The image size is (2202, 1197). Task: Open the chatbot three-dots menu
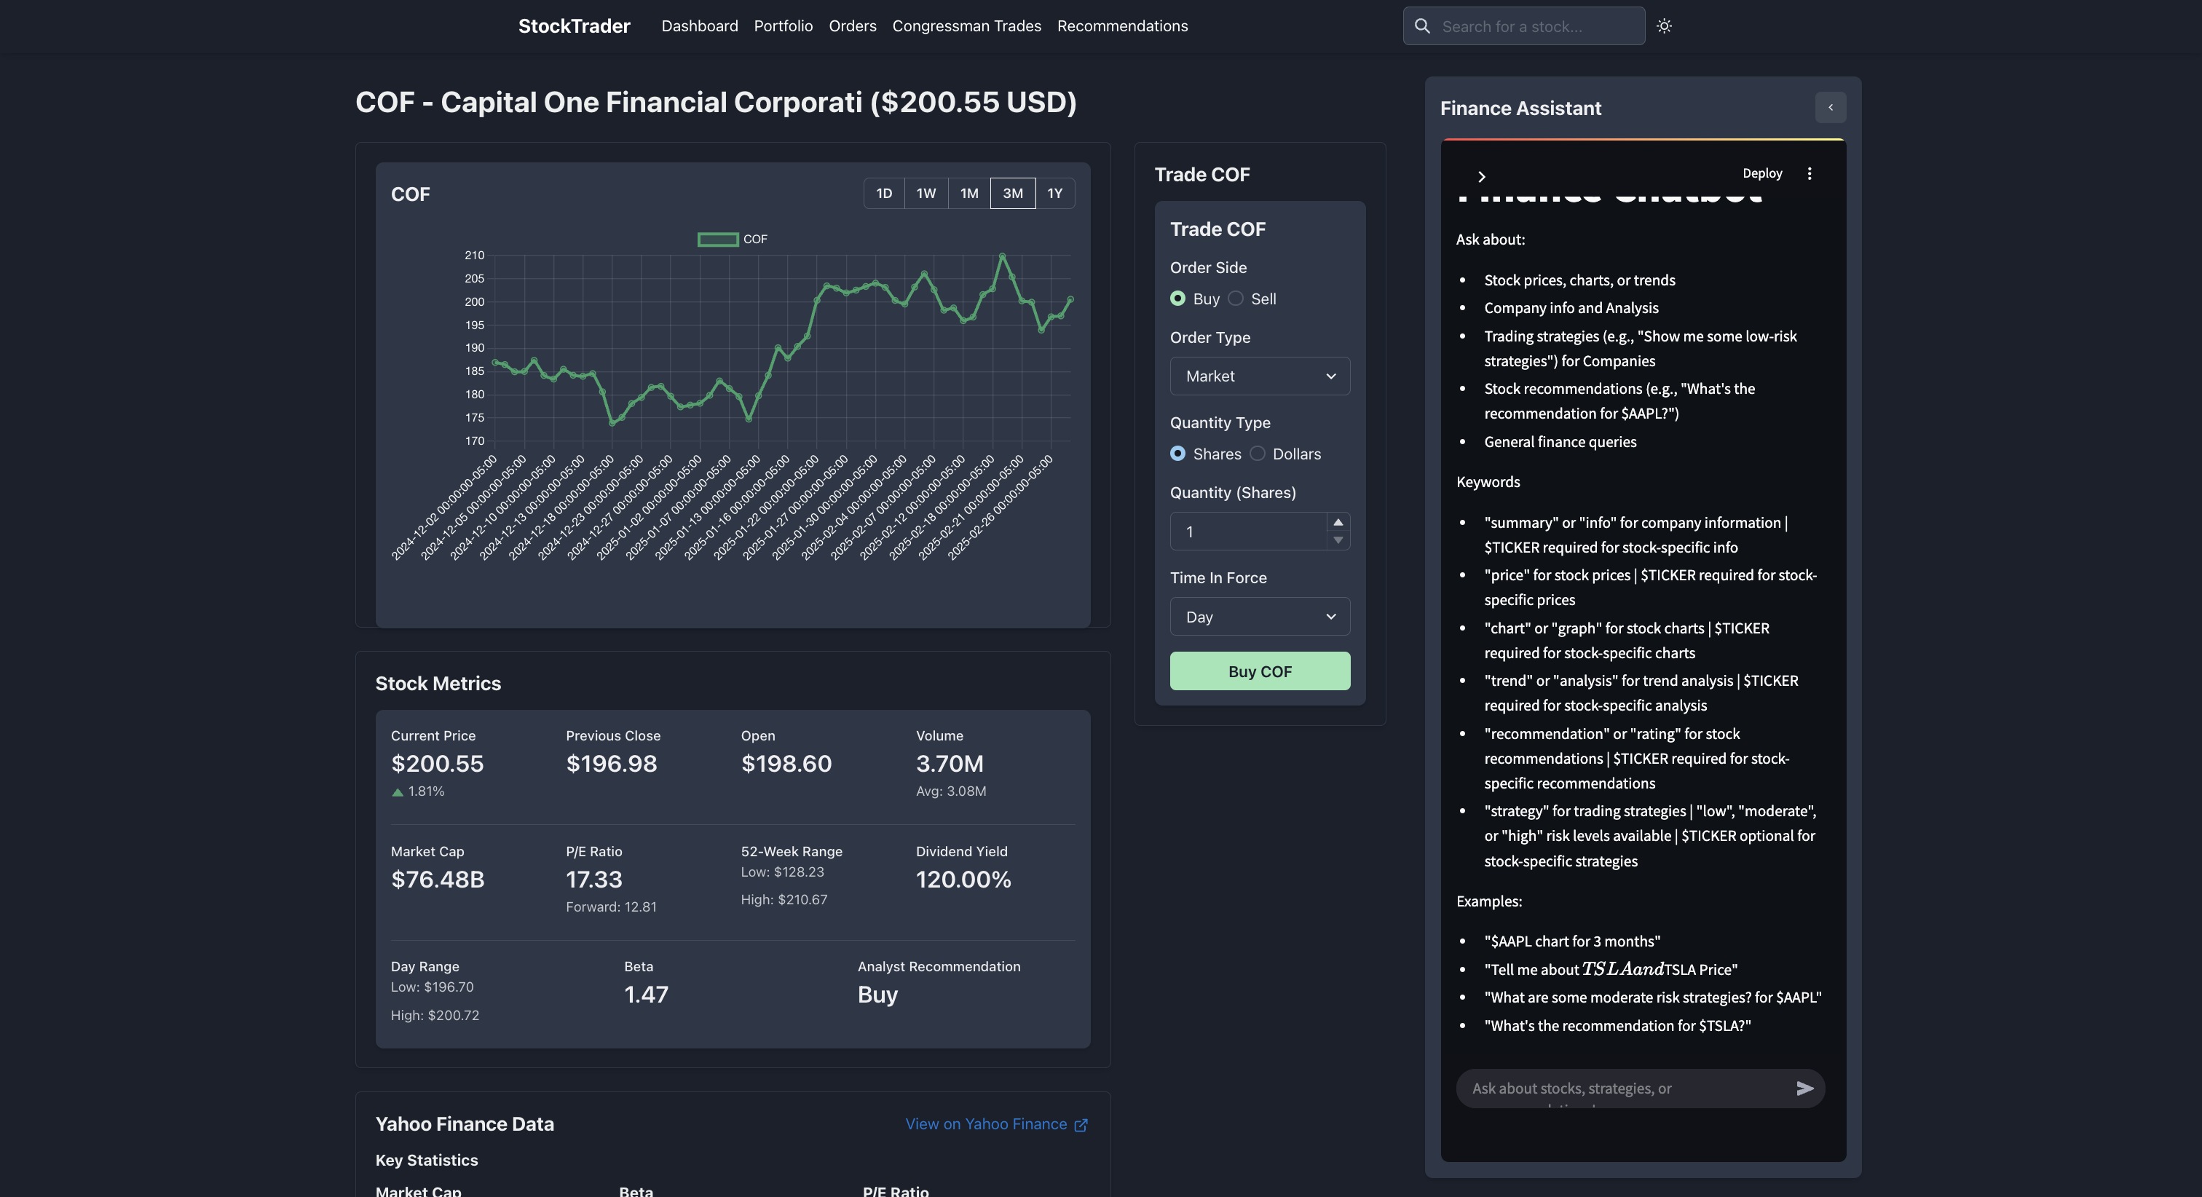tap(1809, 173)
